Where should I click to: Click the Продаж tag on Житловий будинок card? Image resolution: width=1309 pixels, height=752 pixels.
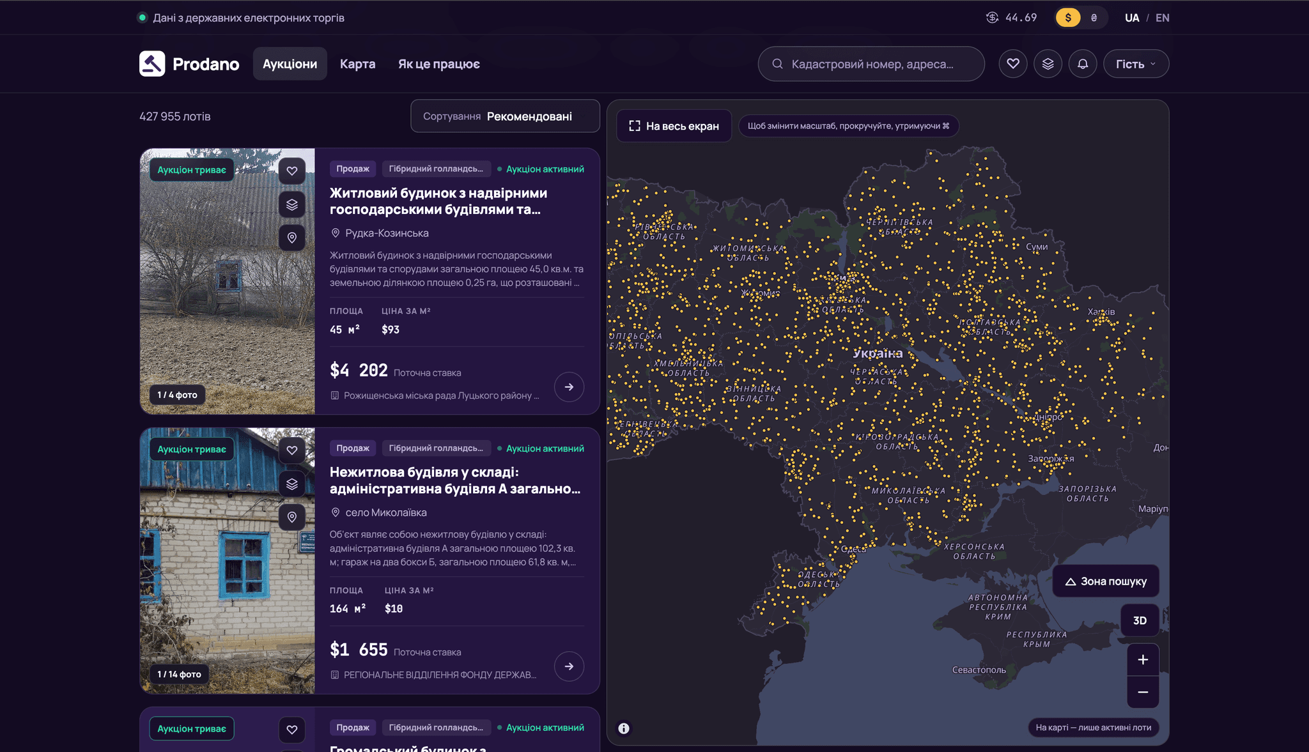point(353,169)
